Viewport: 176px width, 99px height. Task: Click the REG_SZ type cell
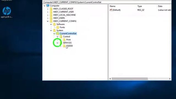click(141, 10)
